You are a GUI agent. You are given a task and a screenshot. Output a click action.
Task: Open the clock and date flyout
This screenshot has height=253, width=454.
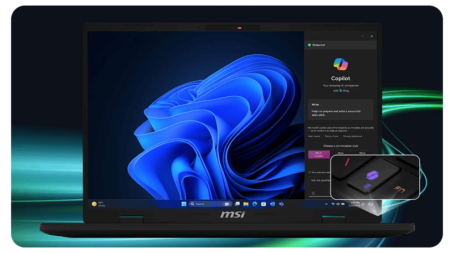click(x=355, y=204)
